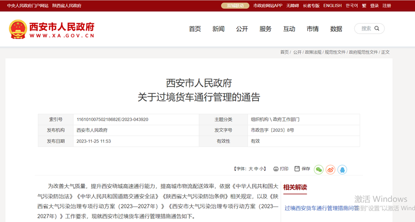Click the save (保存) disk icon

tap(297, 169)
